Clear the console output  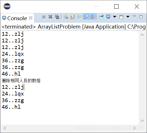[x=66, y=17]
